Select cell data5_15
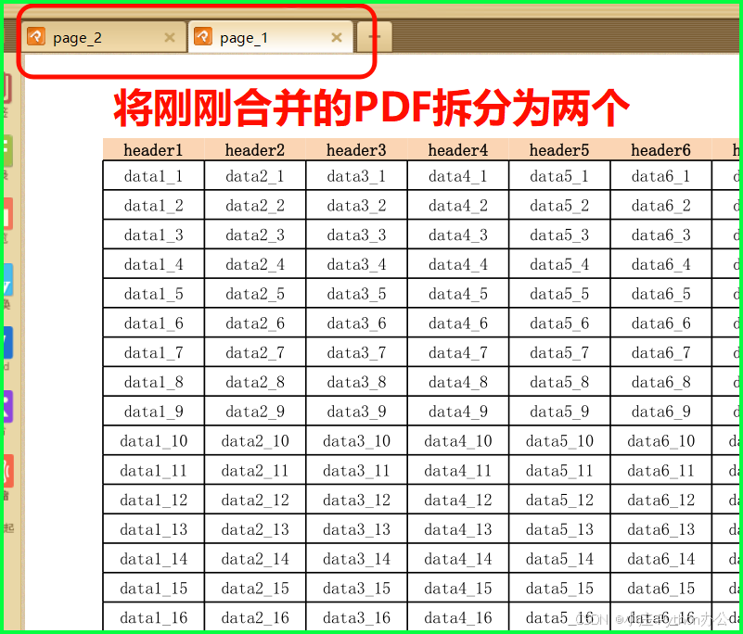The width and height of the screenshot is (743, 634). 559,588
